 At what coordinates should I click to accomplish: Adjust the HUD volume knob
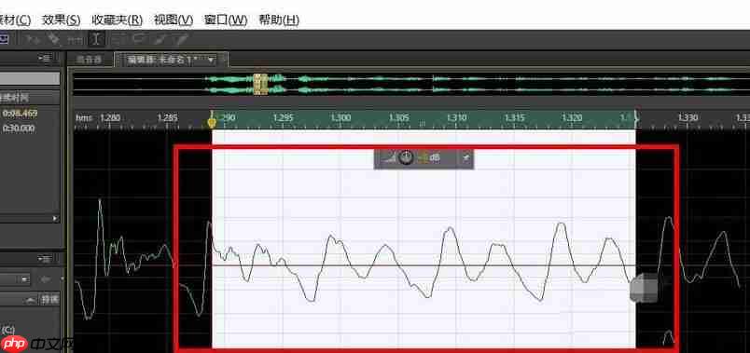(x=406, y=157)
